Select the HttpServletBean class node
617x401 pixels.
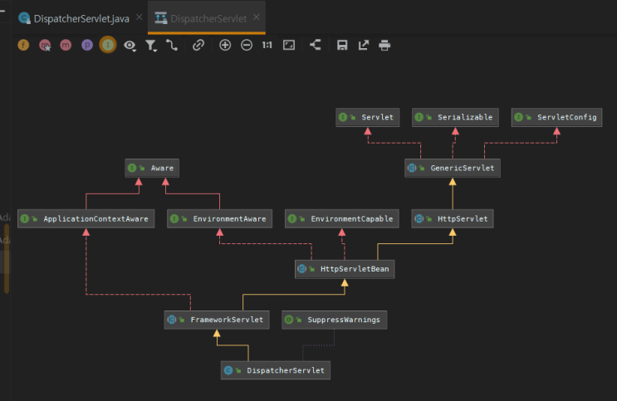(345, 269)
